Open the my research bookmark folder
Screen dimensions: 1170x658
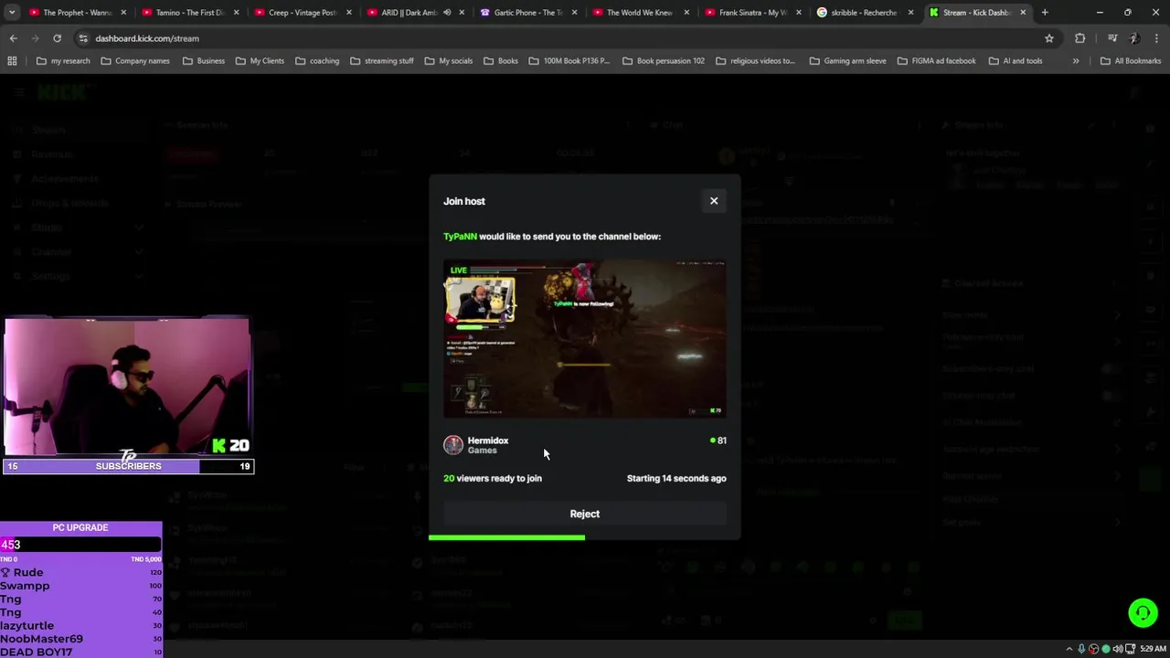point(63,61)
